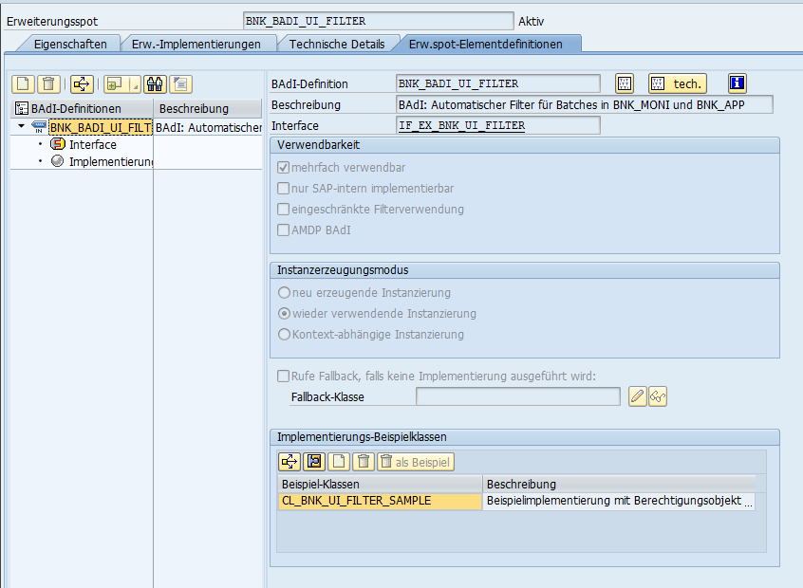Click the pencil icon next to Fallback-Klasse
Viewport: 803px width, 588px height.
(638, 396)
